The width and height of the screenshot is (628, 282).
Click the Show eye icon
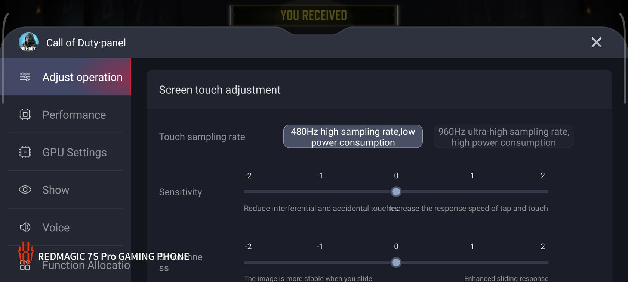coord(25,189)
